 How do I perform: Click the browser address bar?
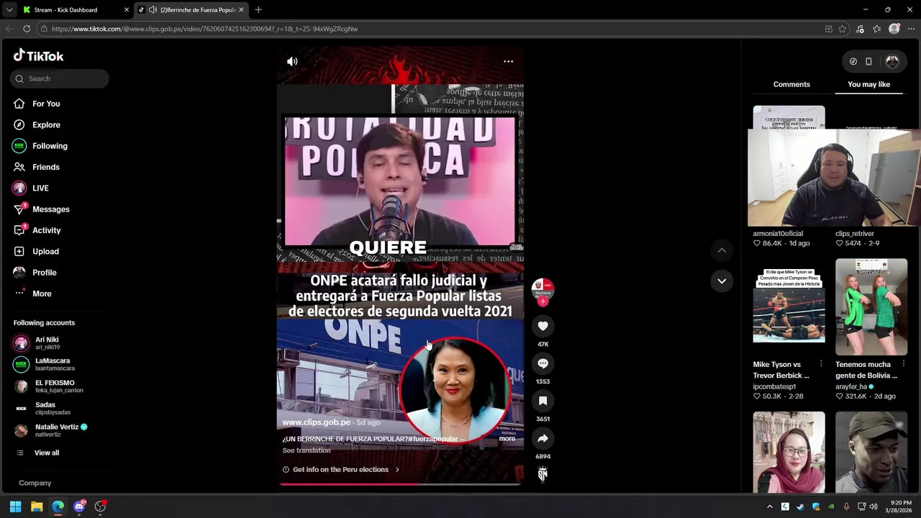pyautogui.click(x=432, y=29)
